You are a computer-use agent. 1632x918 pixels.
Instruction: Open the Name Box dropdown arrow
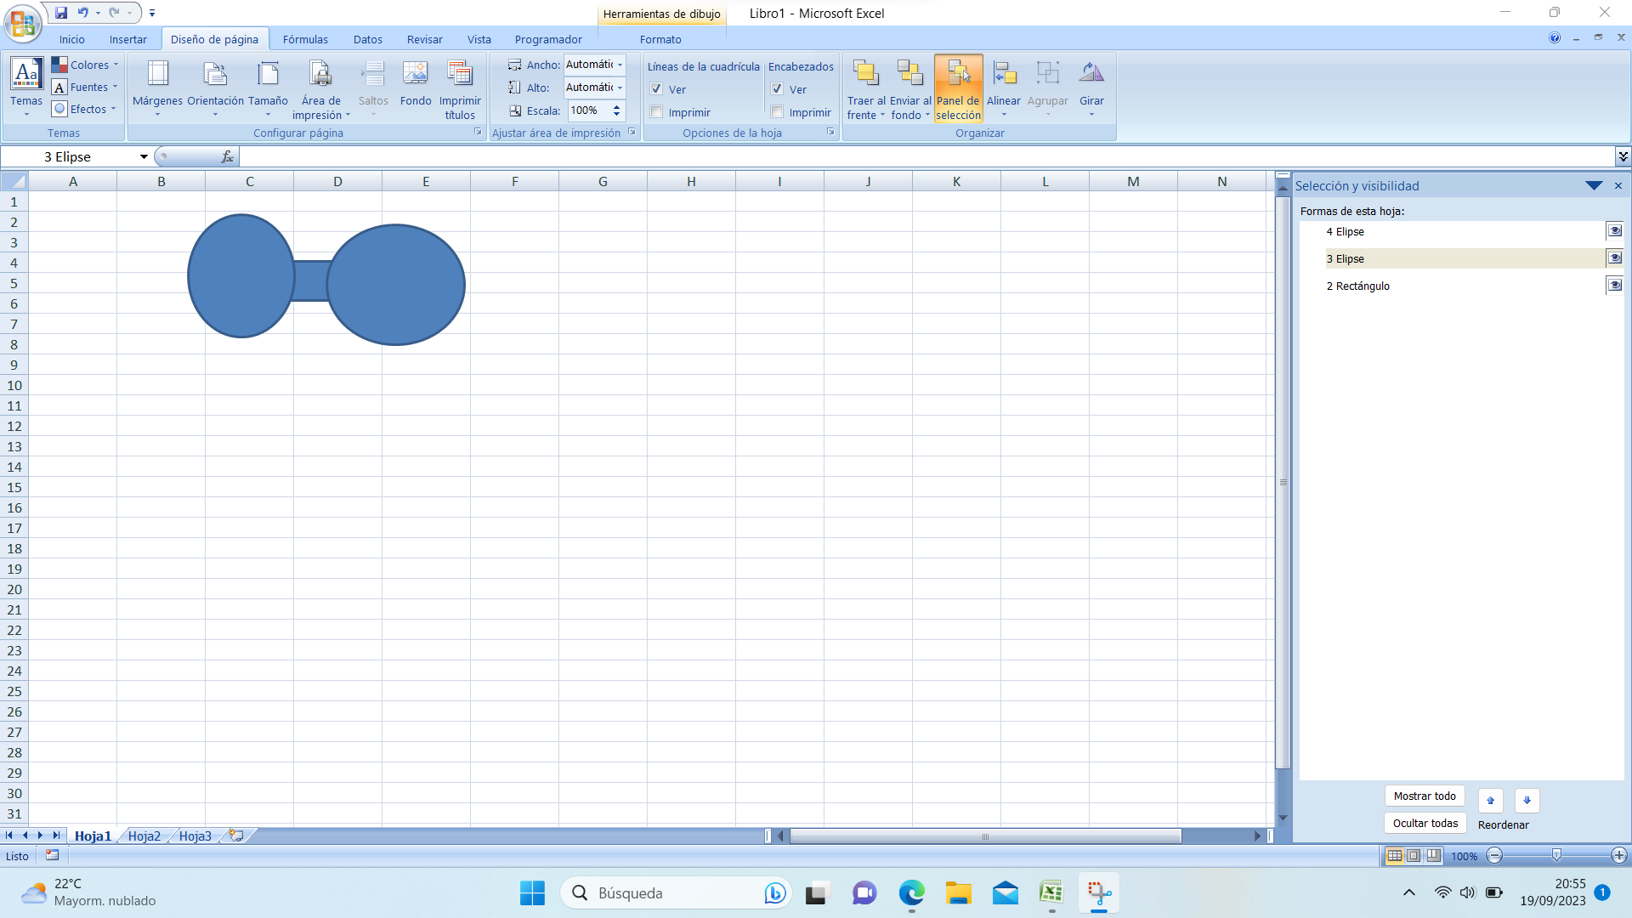click(x=144, y=156)
